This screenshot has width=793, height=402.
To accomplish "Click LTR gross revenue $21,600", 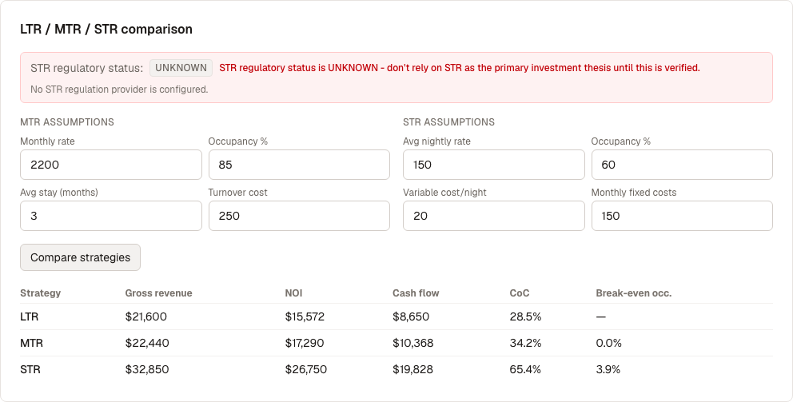I will (x=146, y=317).
